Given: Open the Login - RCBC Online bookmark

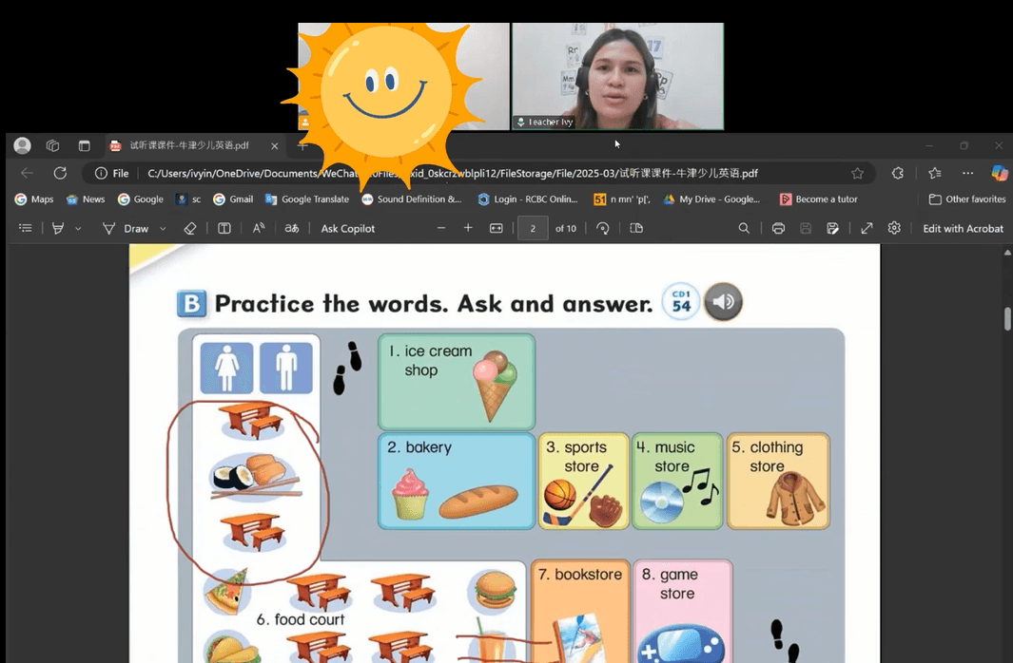Looking at the screenshot, I should (528, 199).
